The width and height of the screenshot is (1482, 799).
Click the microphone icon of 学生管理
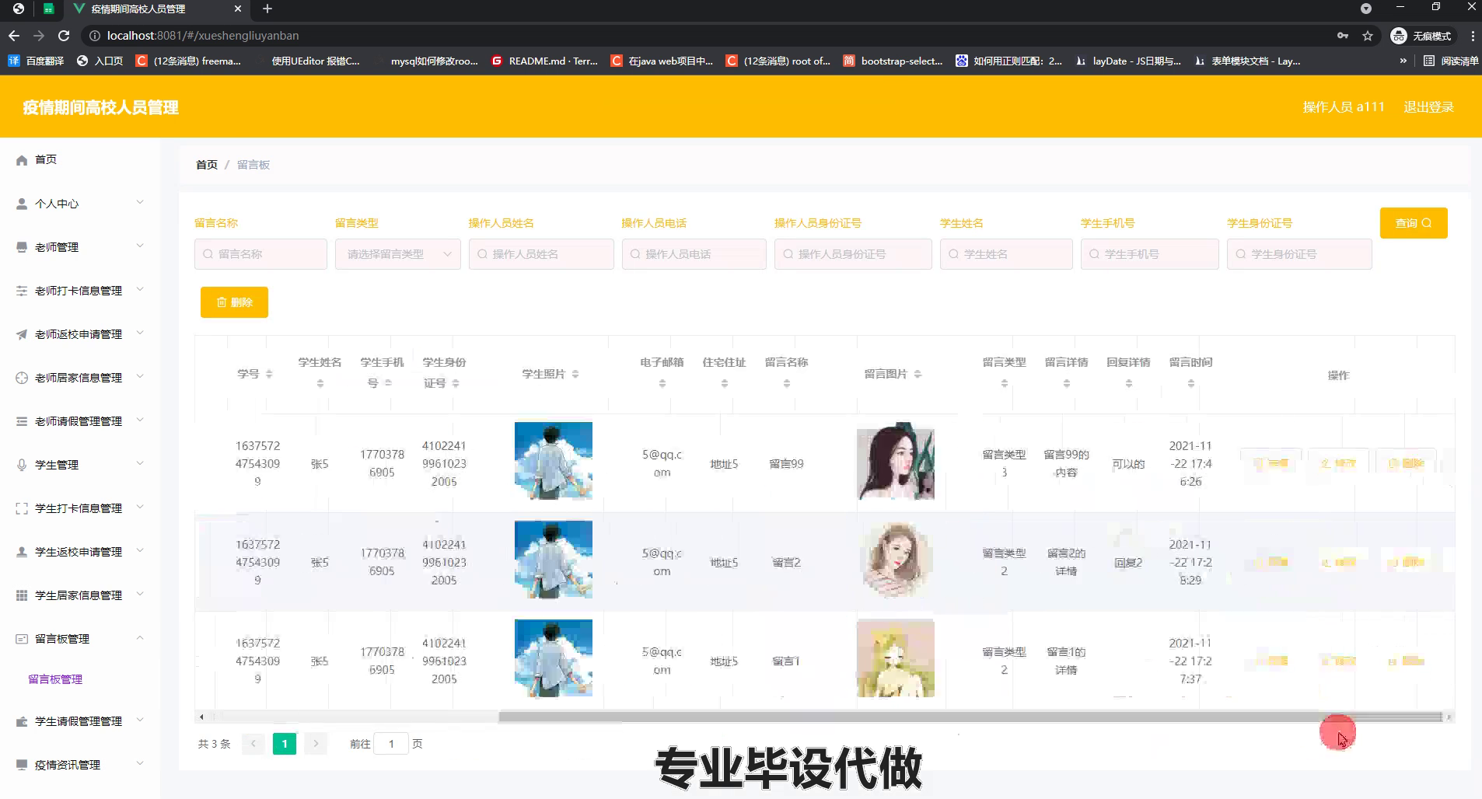[22, 465]
